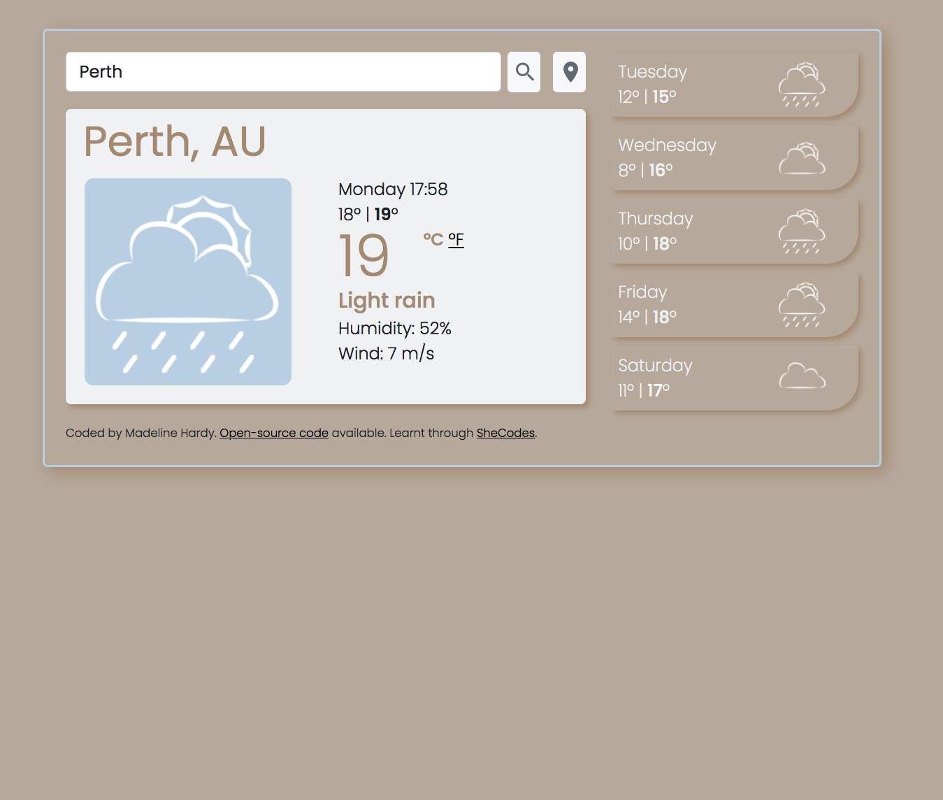Screen dimensions: 943x800
Task: Click the Wednesday forecast day label
Action: [x=668, y=145]
